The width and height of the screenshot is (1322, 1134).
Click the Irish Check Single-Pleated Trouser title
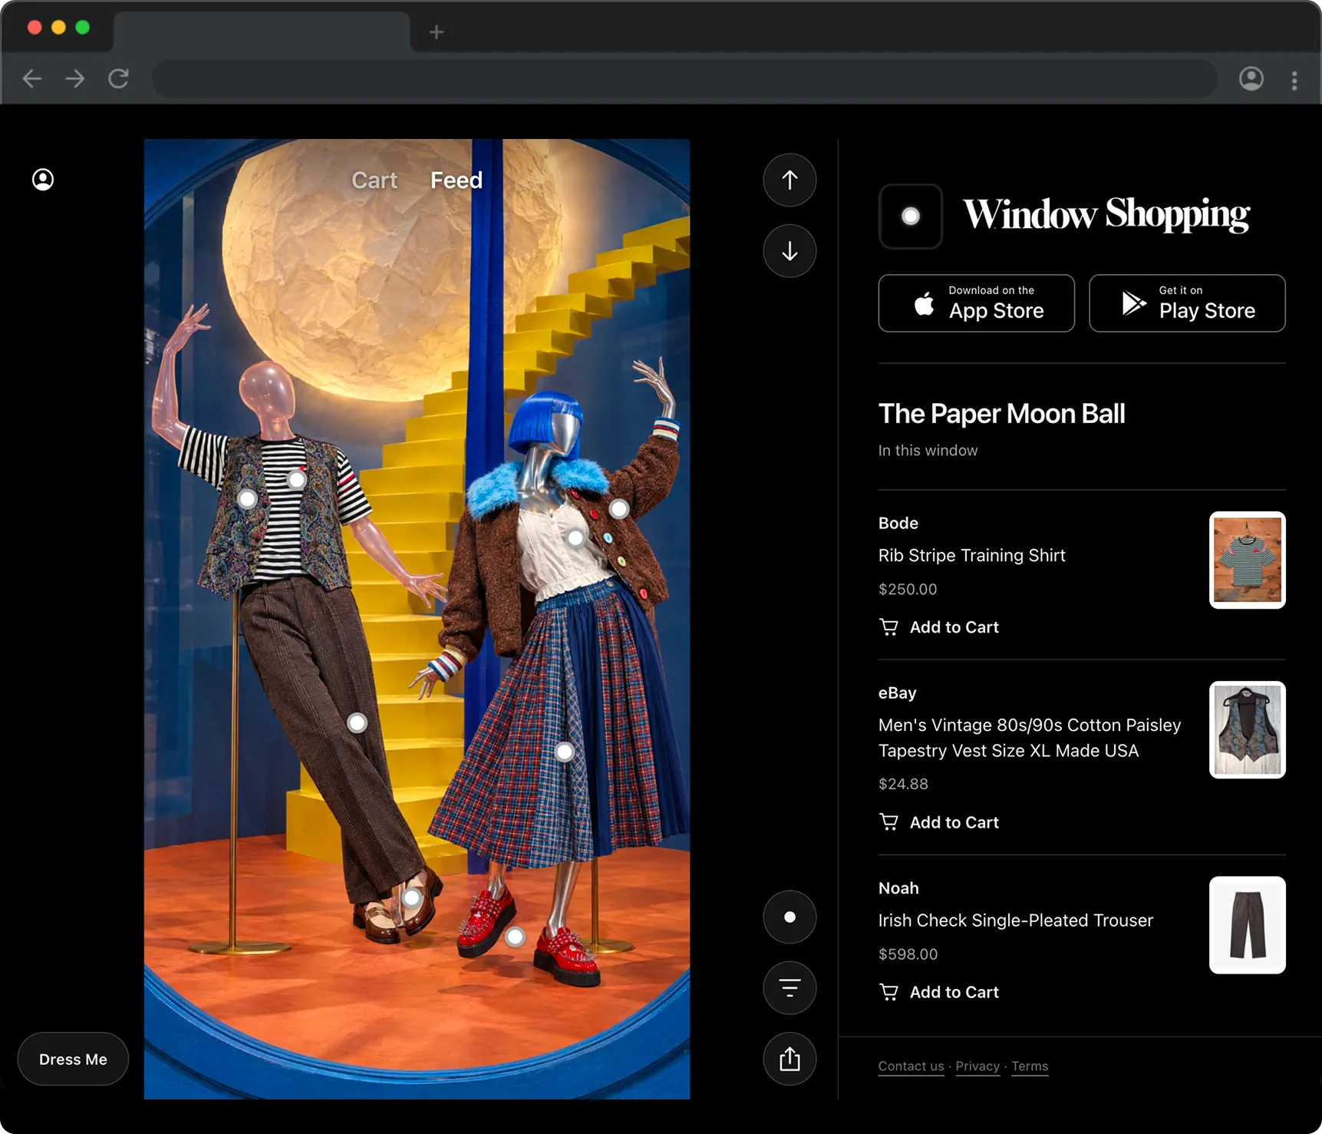coord(1016,921)
